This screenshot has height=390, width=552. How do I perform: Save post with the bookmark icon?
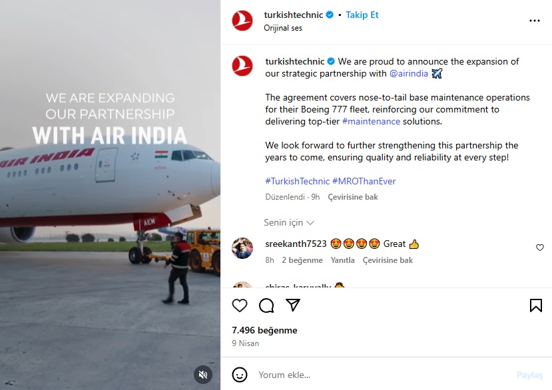click(536, 305)
